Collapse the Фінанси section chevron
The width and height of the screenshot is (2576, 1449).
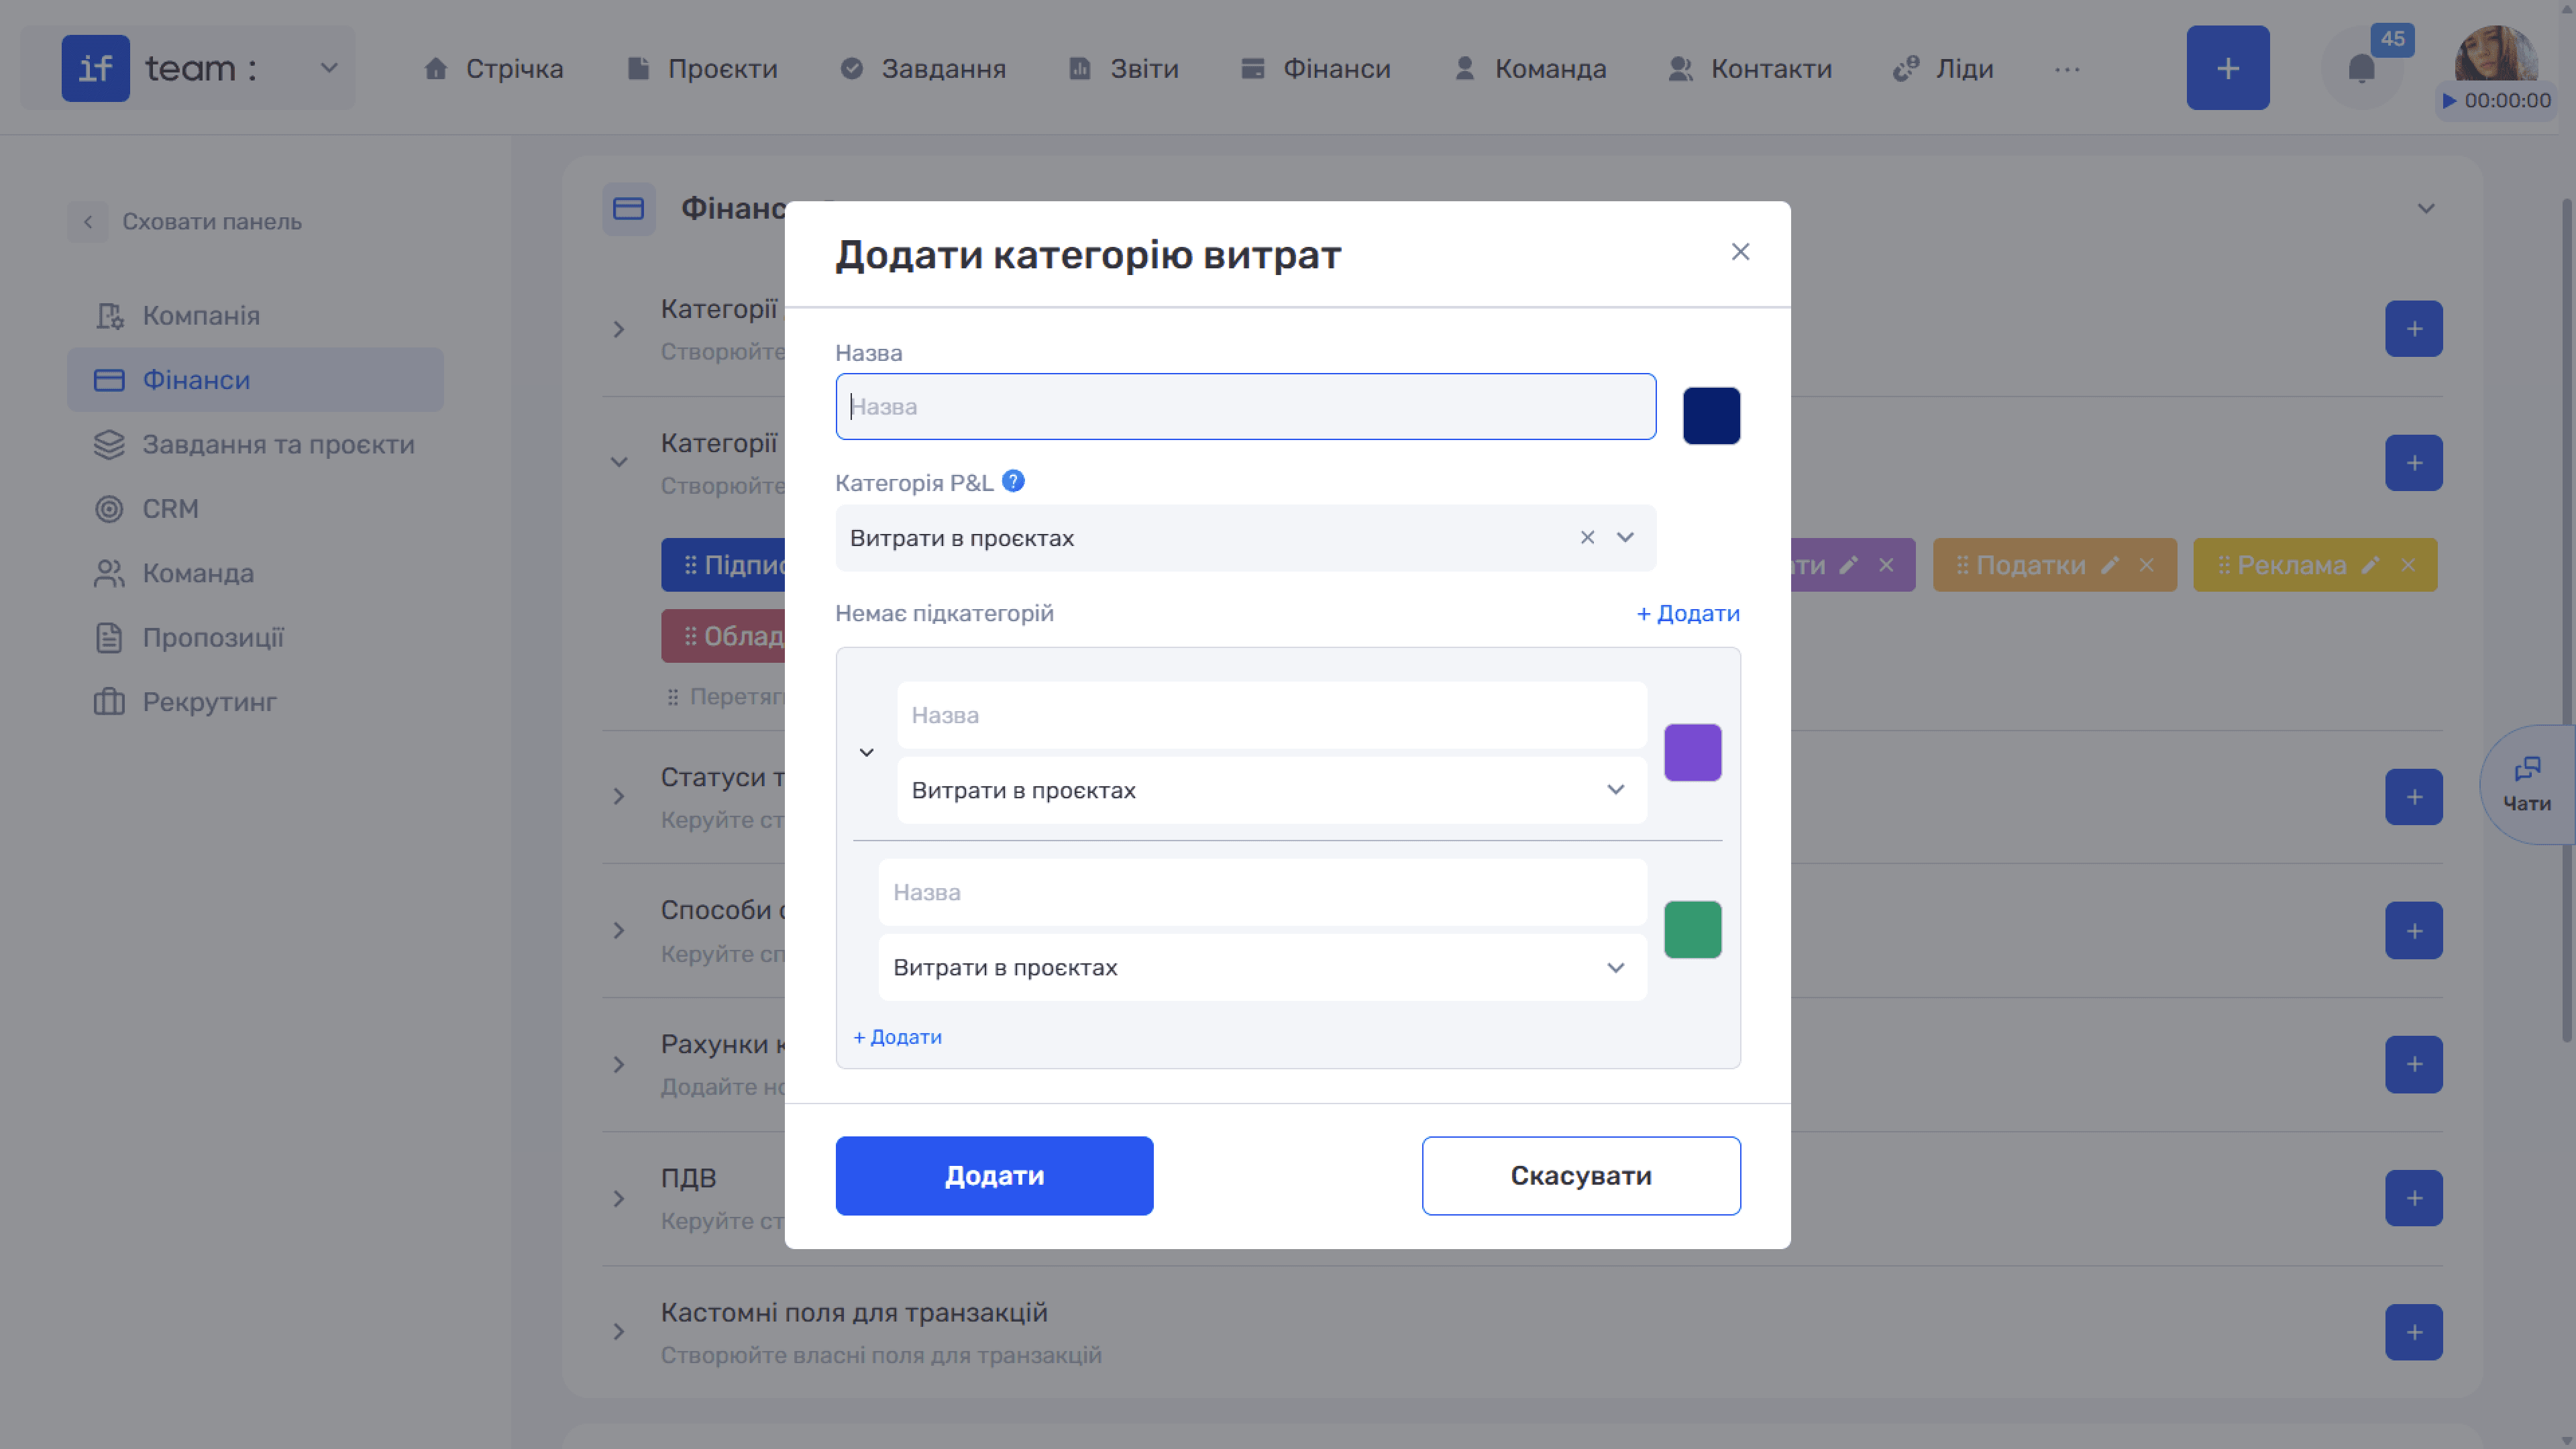(x=2425, y=209)
